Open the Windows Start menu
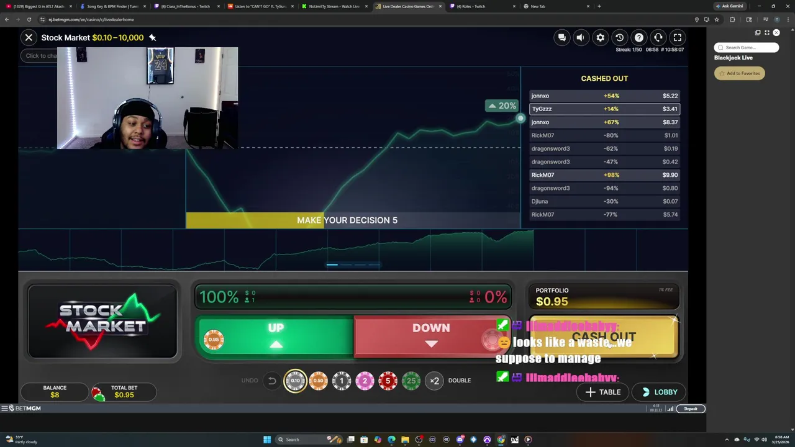The height and width of the screenshot is (447, 795). pyautogui.click(x=267, y=440)
